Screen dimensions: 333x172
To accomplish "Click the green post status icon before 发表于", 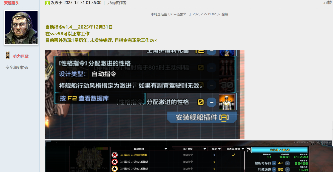I will point(47,3).
